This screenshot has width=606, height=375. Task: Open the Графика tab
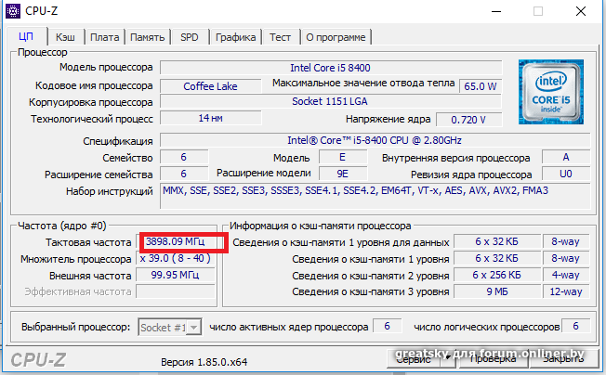235,37
